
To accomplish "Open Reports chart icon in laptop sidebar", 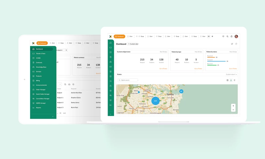I will [x=111, y=105].
